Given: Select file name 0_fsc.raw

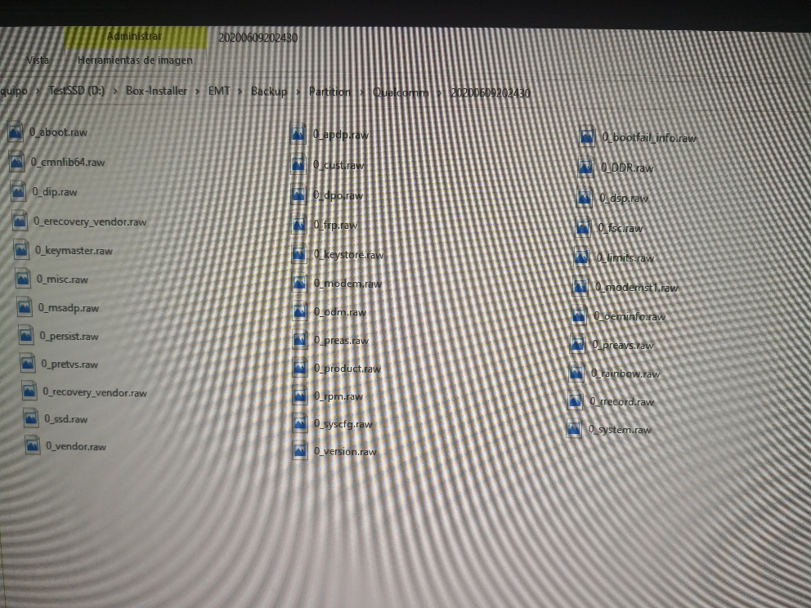Looking at the screenshot, I should coord(621,228).
